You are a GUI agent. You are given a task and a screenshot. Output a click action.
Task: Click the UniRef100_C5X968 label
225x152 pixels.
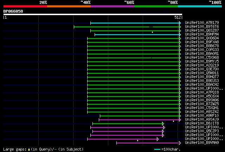(x=202, y=58)
